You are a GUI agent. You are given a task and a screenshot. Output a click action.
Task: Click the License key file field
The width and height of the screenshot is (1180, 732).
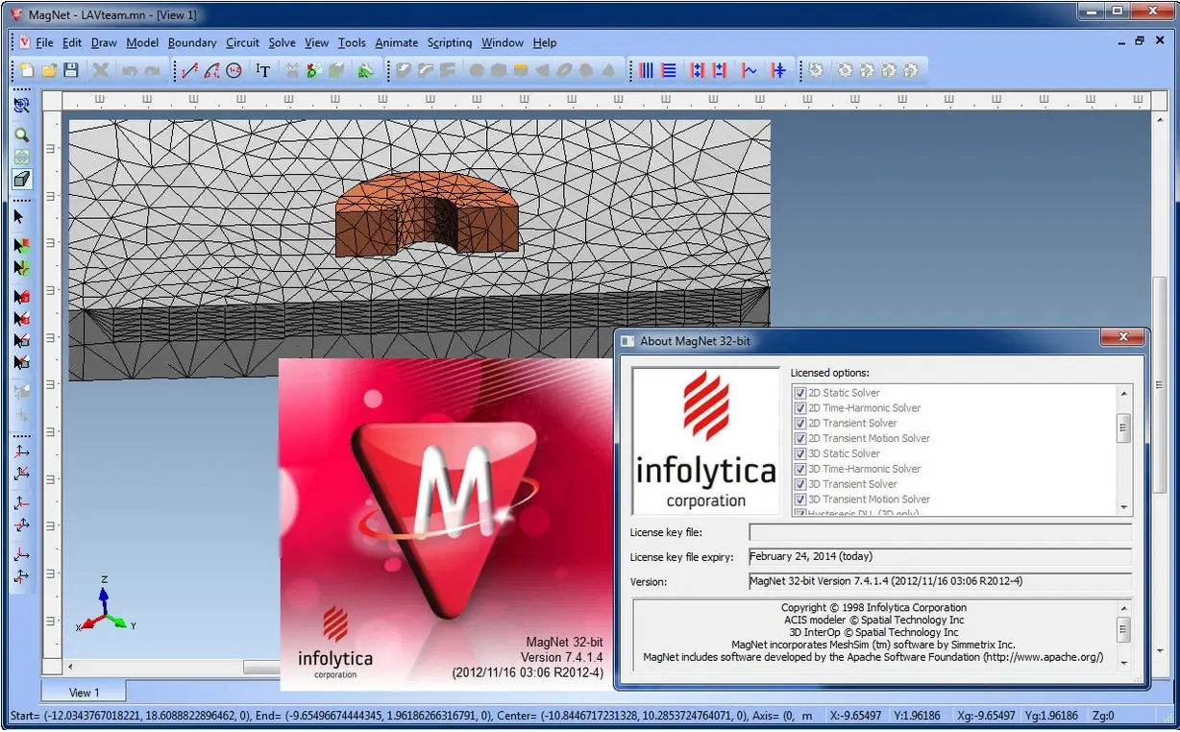940,532
